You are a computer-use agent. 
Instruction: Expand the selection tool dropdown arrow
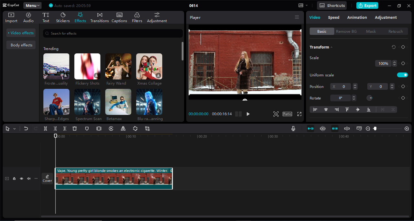[15, 129]
